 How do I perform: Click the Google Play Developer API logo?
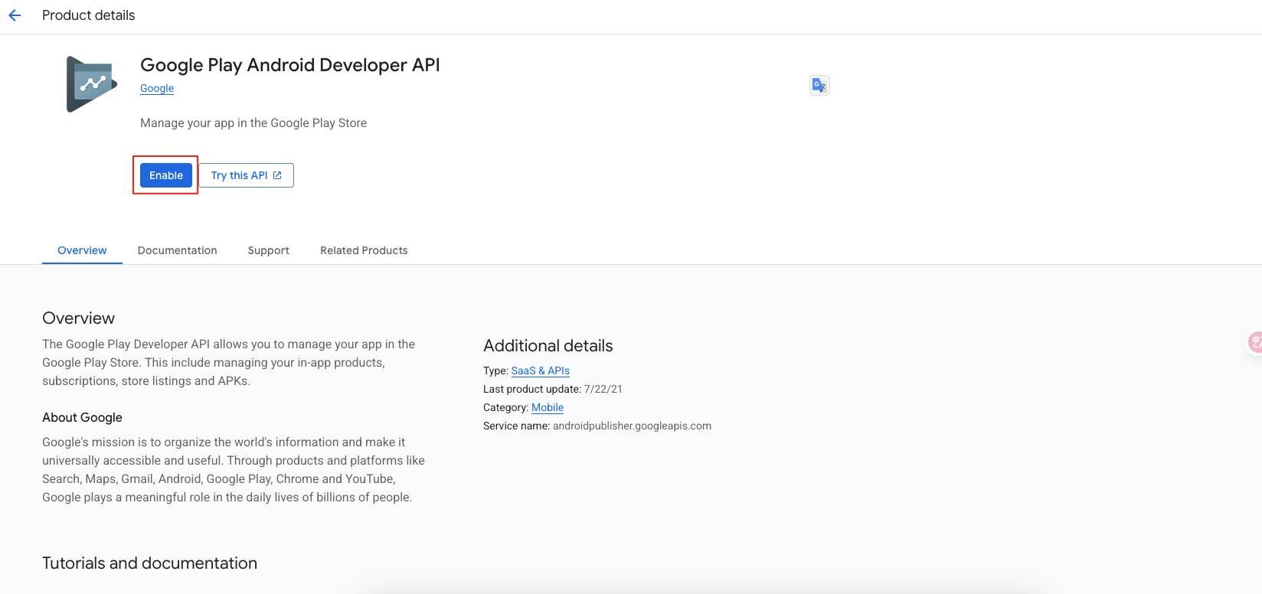(92, 84)
